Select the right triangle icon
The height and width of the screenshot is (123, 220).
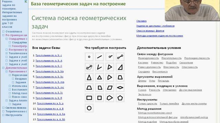pos(120,67)
